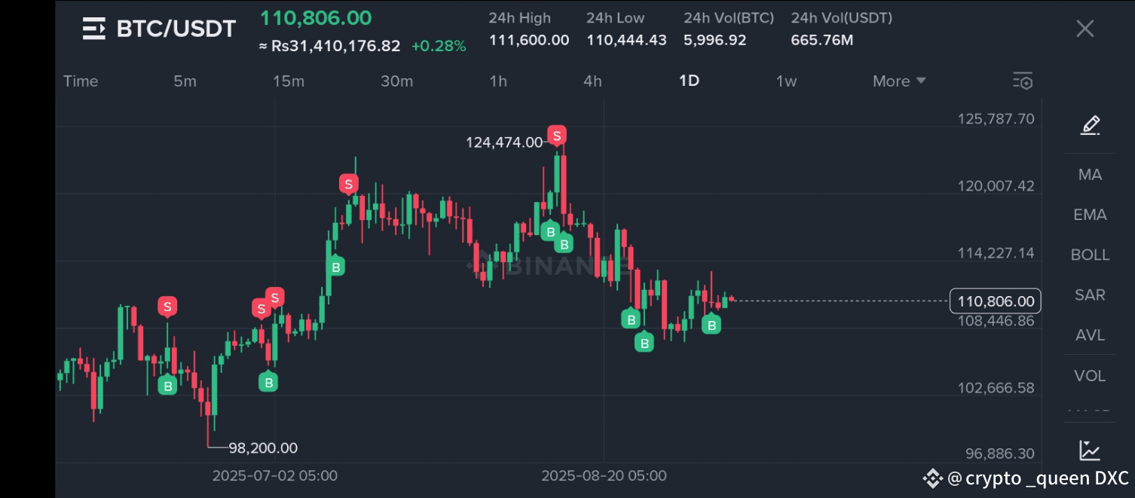Enable the SAR indicator

coord(1090,295)
